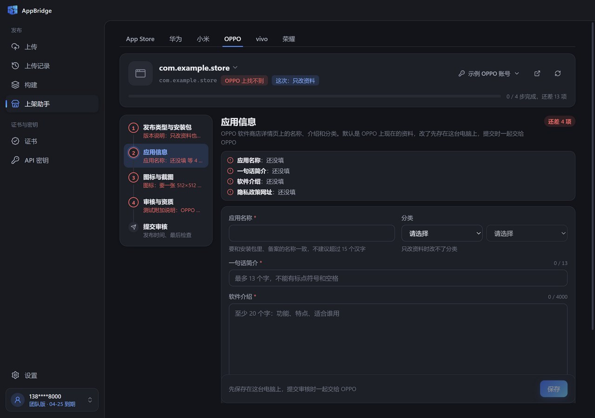Screen dimensions: 595x418
Task: Click the user avatar icon
Action: click(x=18, y=400)
